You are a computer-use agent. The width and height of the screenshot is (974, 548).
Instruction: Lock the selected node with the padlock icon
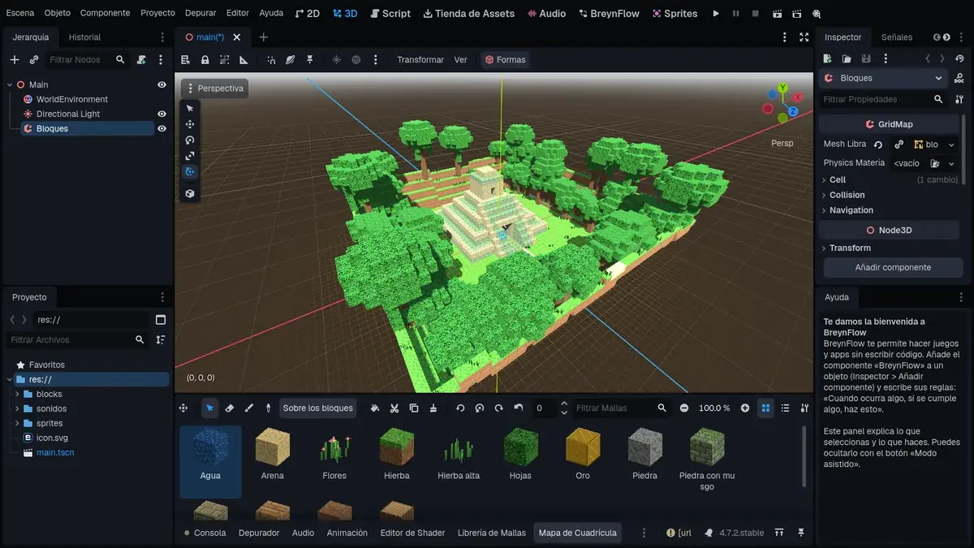(x=205, y=60)
